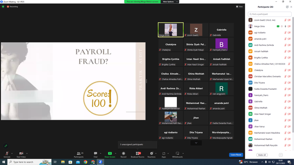This screenshot has width=294, height=165.
Task: Select the shared Payroll Fraud slide
Action: click(73, 81)
